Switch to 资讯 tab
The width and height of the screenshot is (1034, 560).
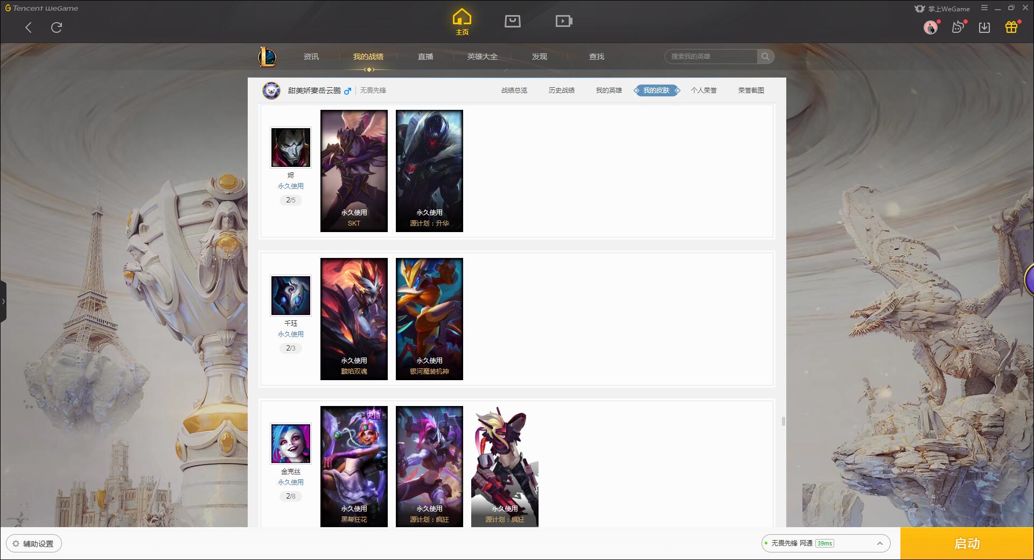tap(311, 57)
